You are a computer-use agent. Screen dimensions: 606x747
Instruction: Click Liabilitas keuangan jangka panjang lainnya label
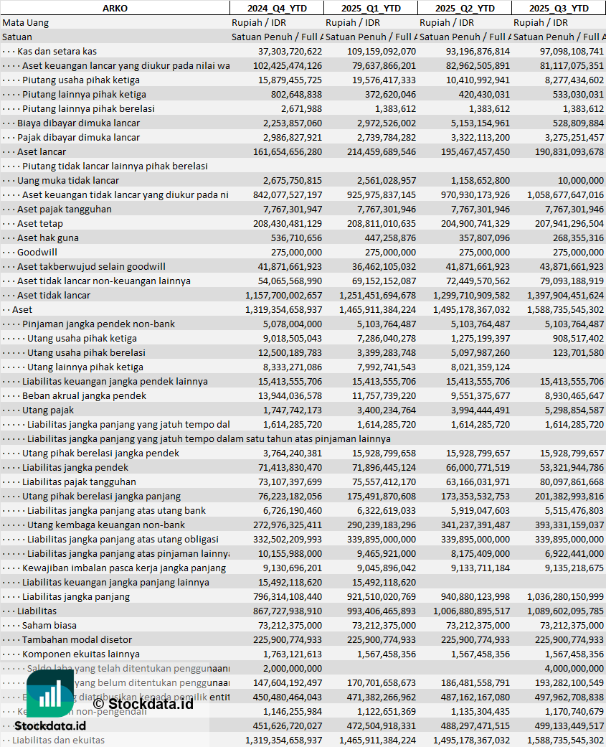point(115,582)
